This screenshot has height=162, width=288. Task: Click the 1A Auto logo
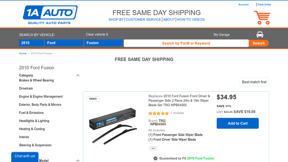pyautogui.click(x=50, y=15)
